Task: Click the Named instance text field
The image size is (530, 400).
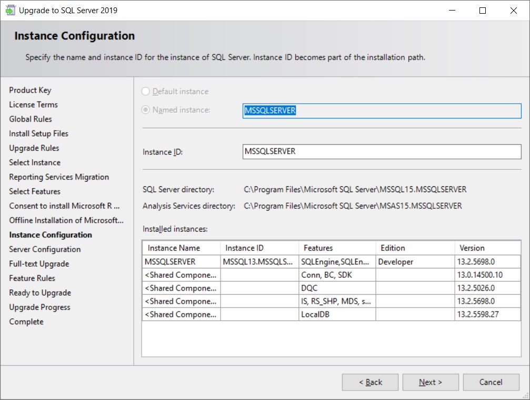Action: [x=382, y=111]
